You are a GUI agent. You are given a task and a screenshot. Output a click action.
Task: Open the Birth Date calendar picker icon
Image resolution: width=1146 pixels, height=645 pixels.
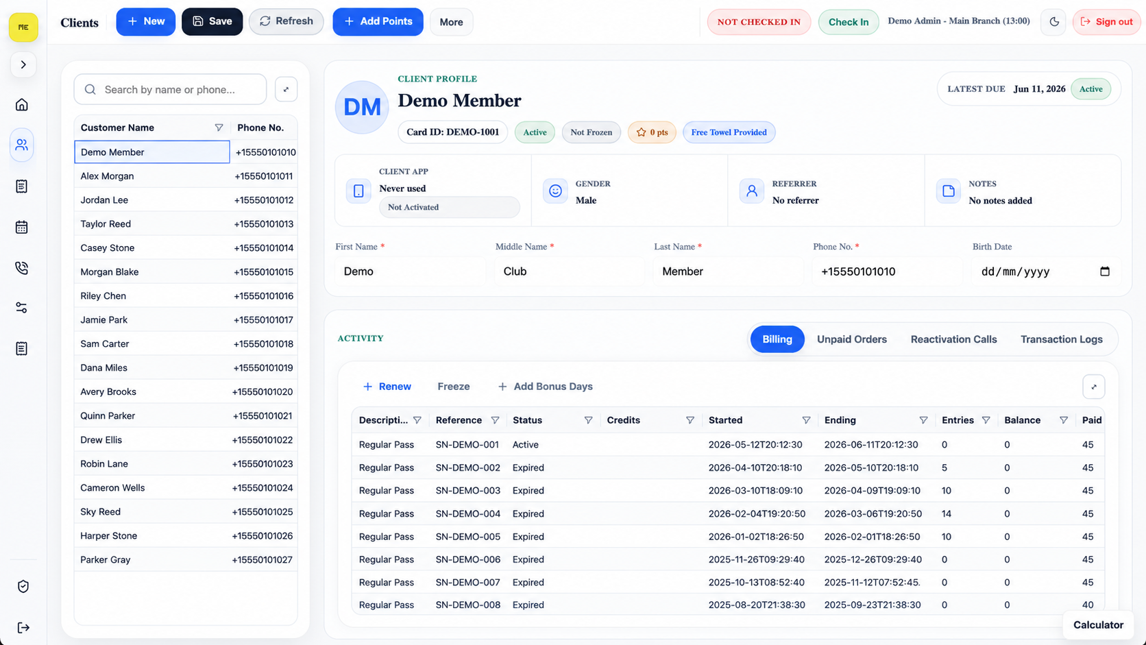(1104, 271)
